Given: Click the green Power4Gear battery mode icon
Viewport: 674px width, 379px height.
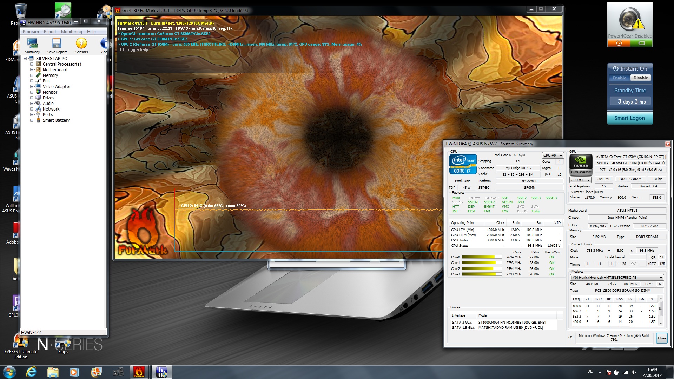Looking at the screenshot, I should click(x=641, y=43).
